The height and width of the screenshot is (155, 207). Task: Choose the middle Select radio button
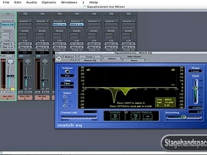tap(66, 101)
